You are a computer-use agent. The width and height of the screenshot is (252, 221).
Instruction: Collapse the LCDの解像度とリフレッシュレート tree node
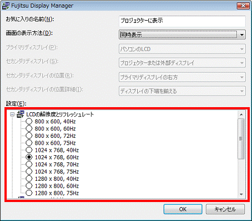pos(12,114)
